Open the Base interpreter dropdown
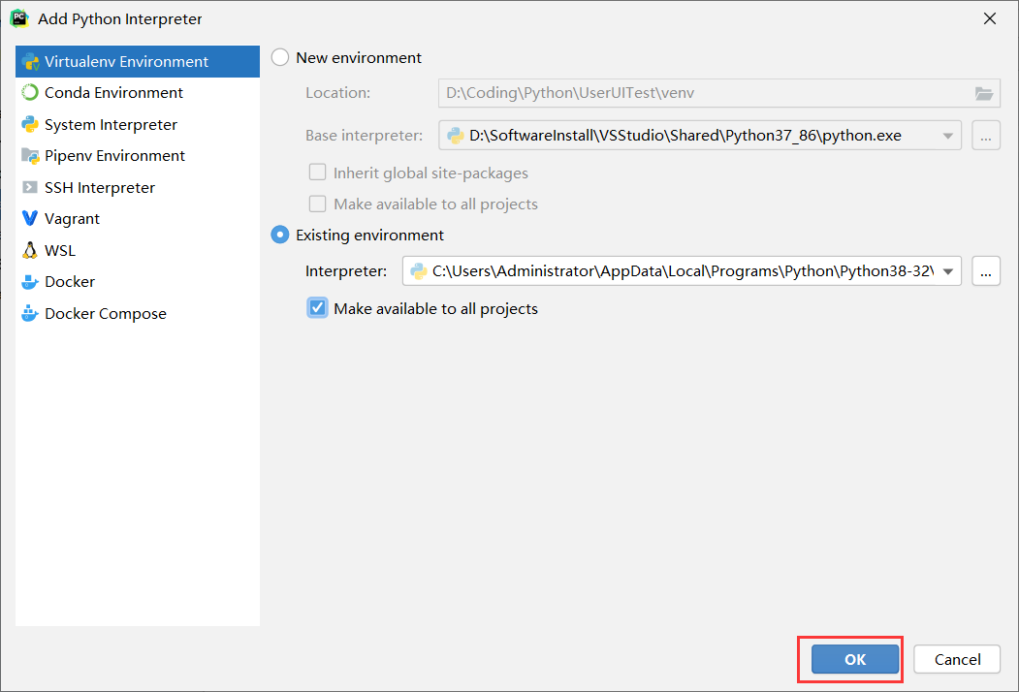 point(947,135)
